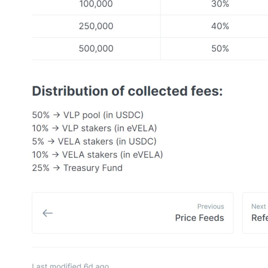The width and height of the screenshot is (268, 268).
Task: Select the 100,000 table cell
Action: click(x=96, y=4)
